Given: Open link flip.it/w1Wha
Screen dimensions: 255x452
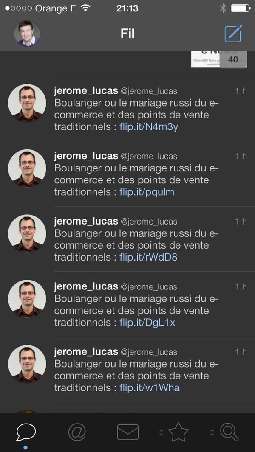Looking at the screenshot, I should (150, 387).
